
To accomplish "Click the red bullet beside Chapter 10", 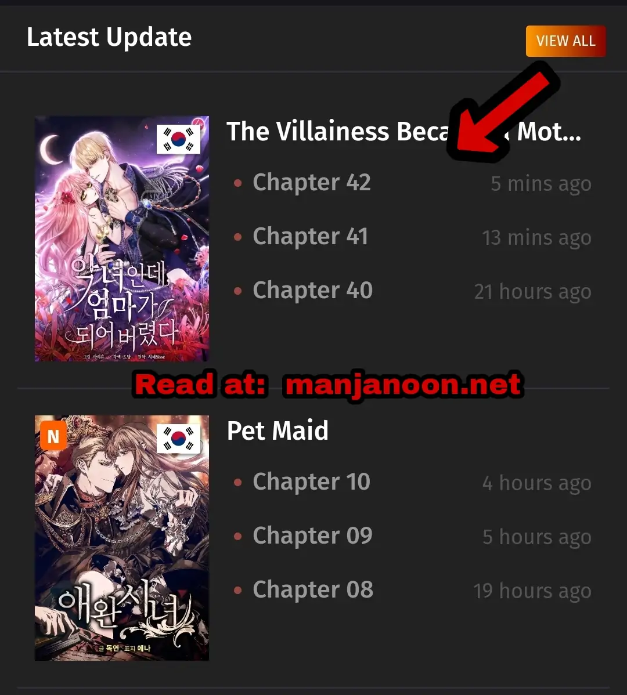I will point(237,482).
